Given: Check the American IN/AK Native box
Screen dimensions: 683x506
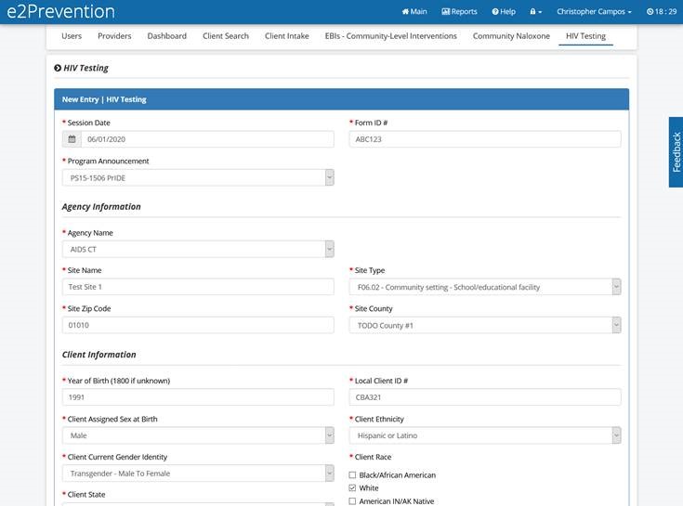Looking at the screenshot, I should (x=352, y=501).
